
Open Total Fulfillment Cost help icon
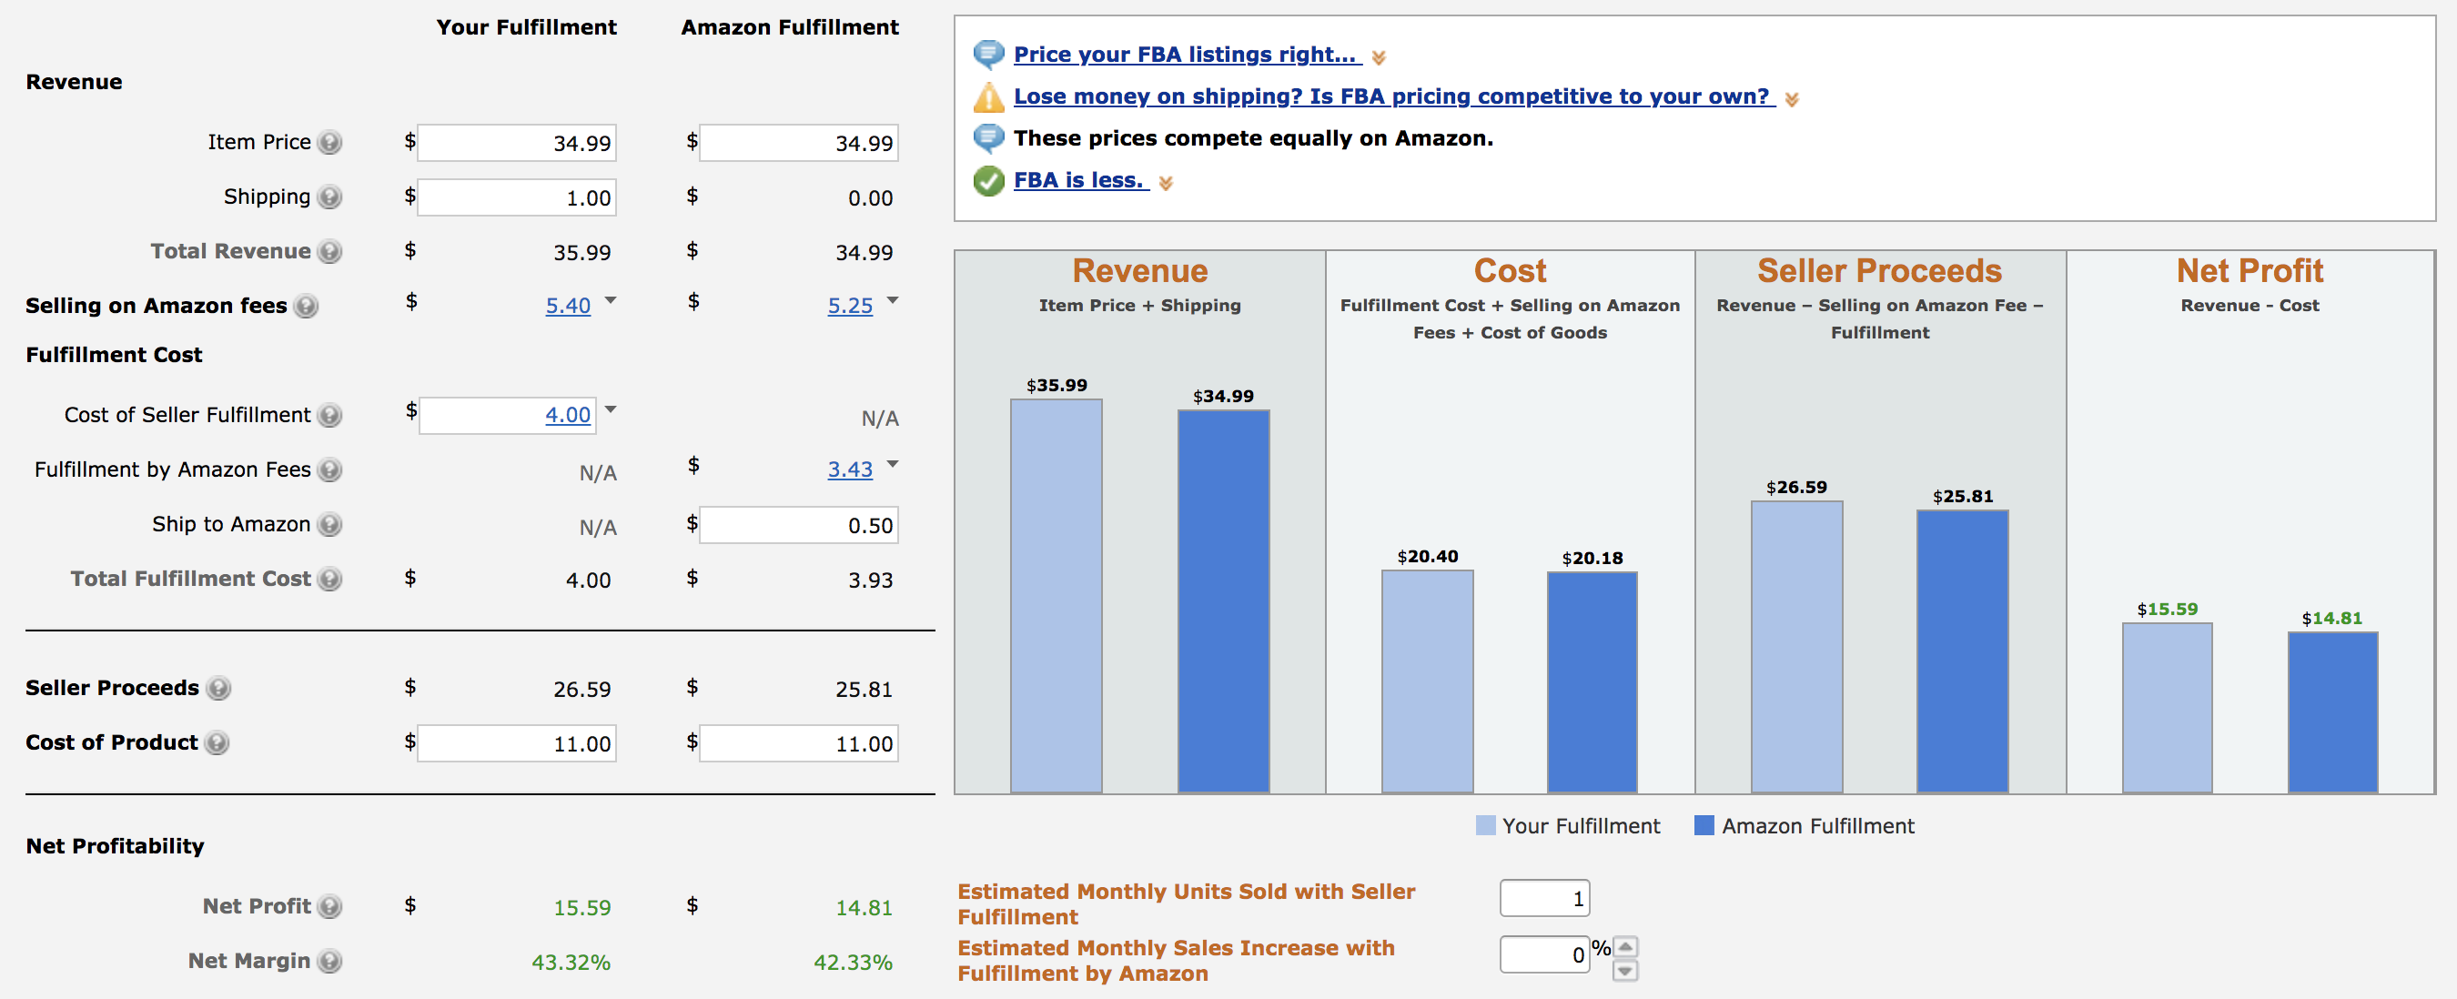329,579
